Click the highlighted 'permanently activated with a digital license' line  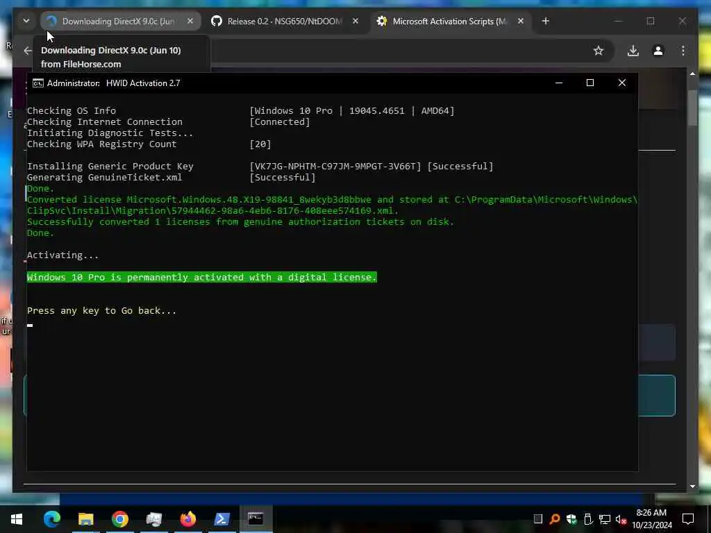pyautogui.click(x=202, y=277)
